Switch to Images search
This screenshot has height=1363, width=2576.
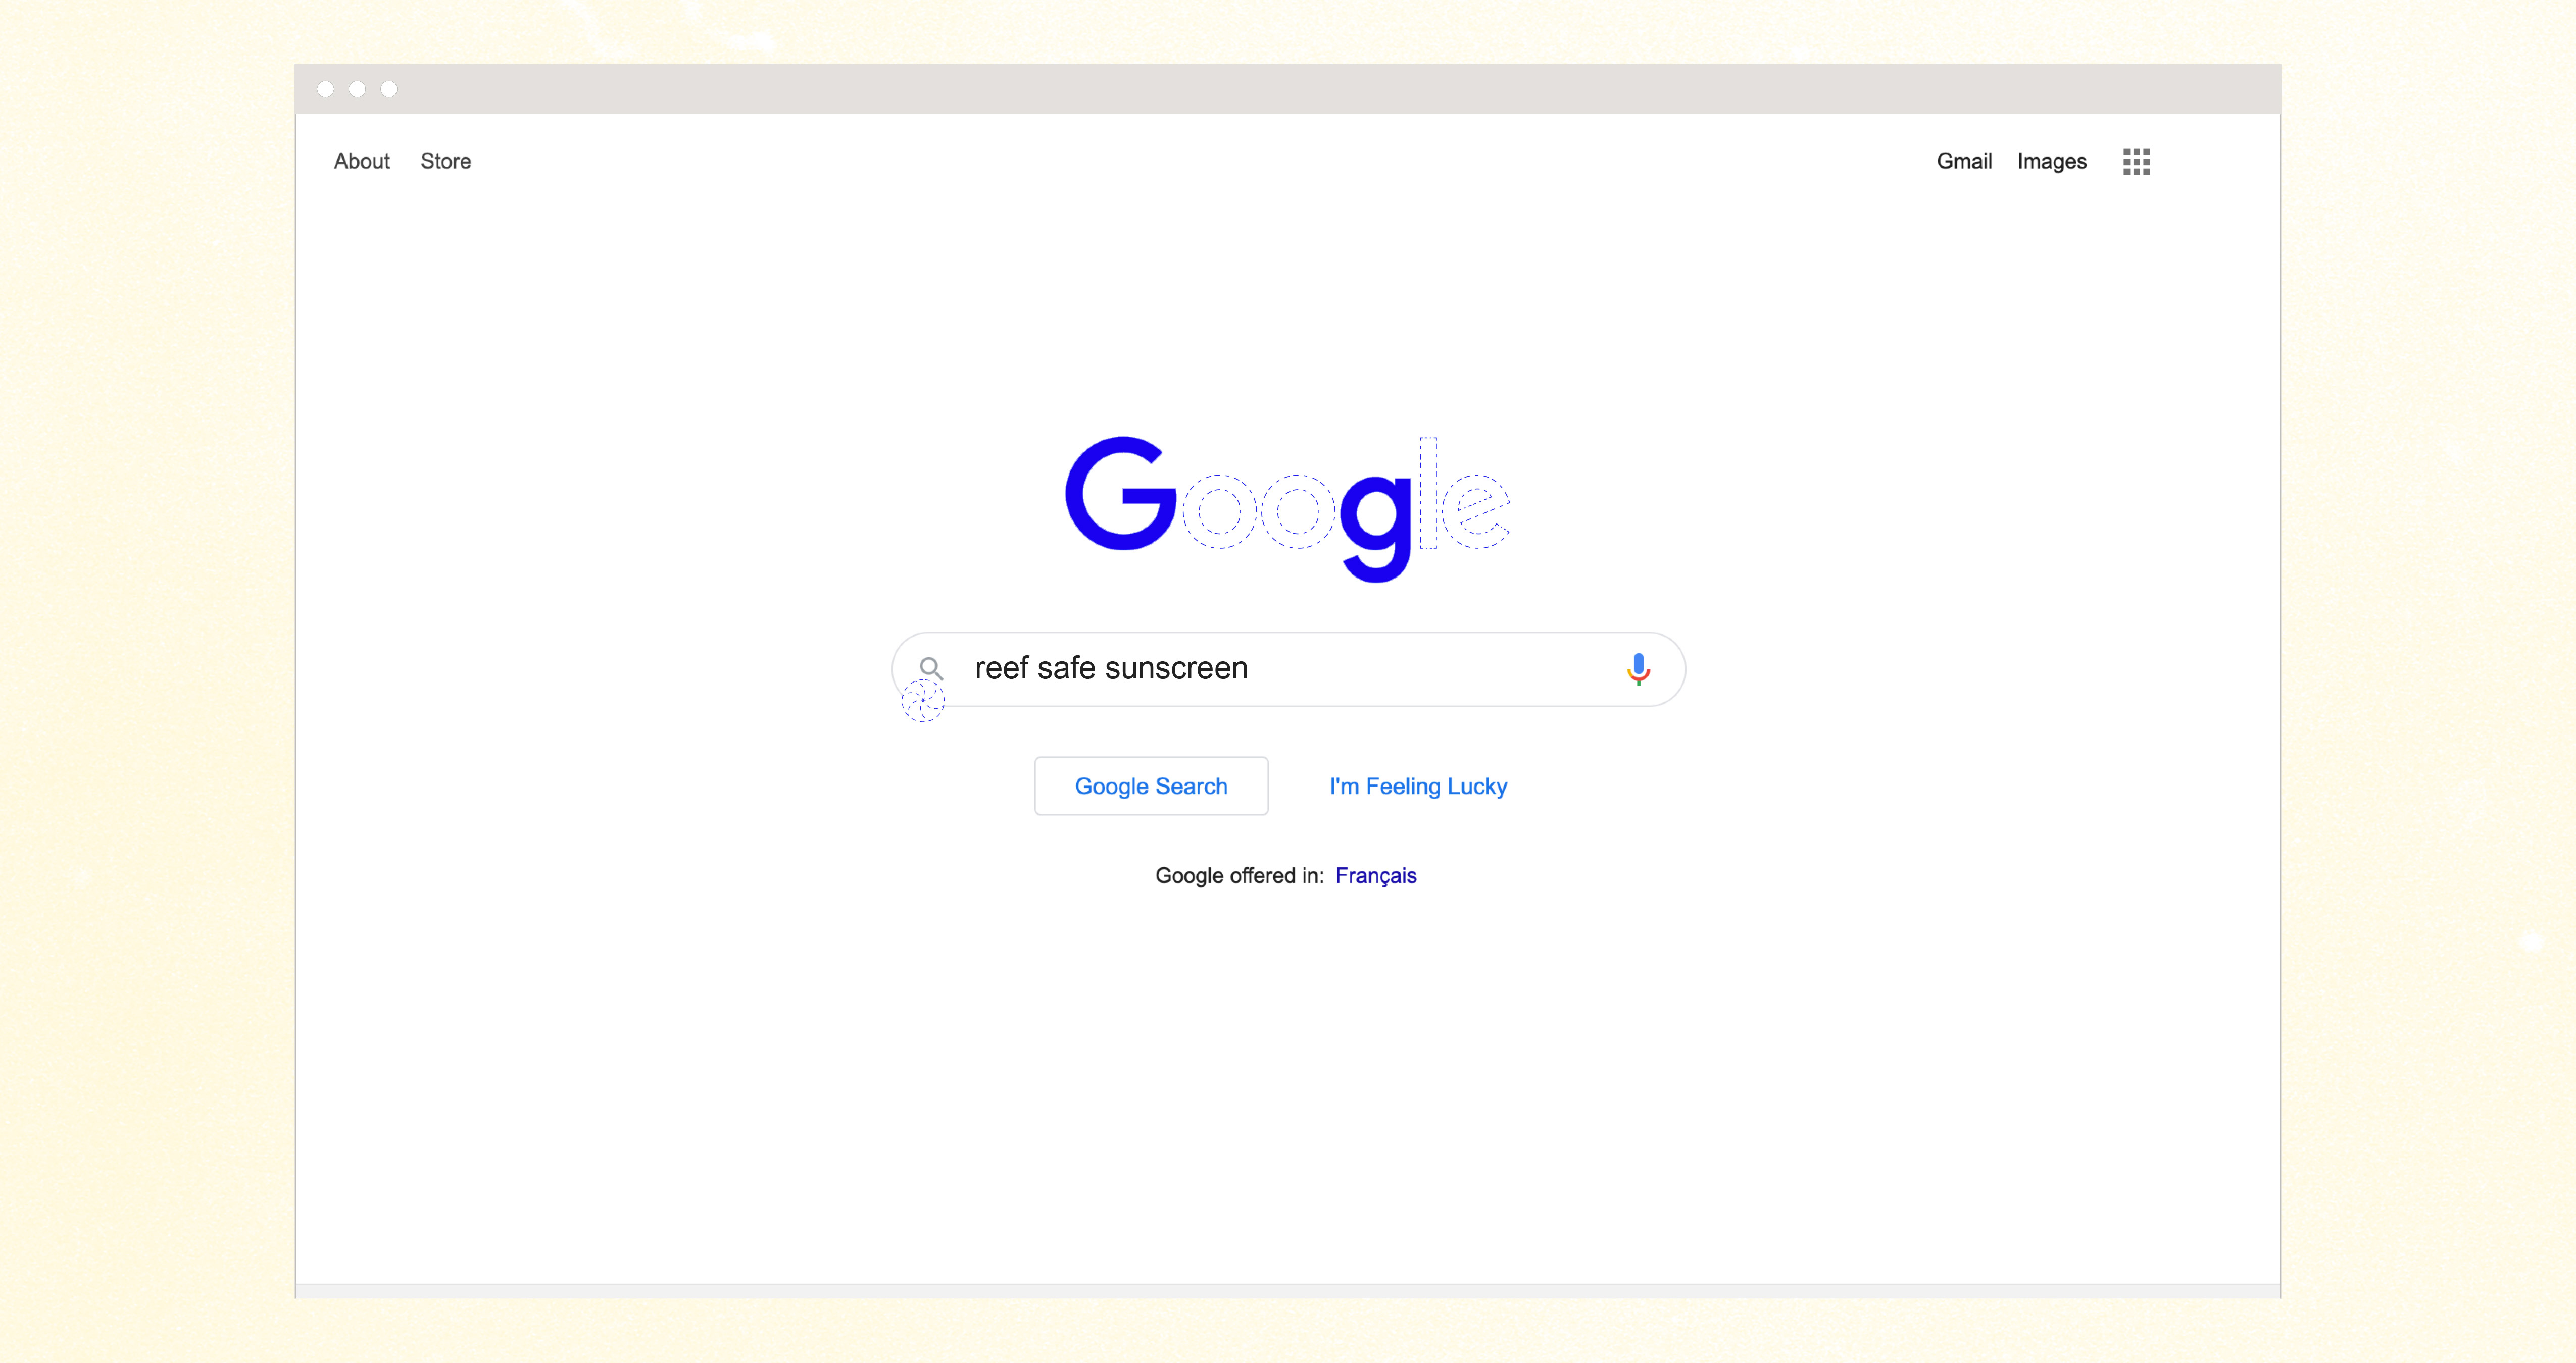(2051, 162)
